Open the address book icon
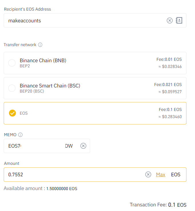This screenshot has width=195, height=211. click(x=179, y=20)
